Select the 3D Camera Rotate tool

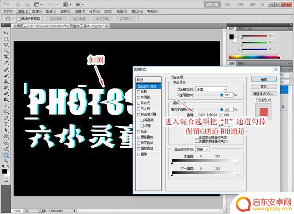pos(6,149)
